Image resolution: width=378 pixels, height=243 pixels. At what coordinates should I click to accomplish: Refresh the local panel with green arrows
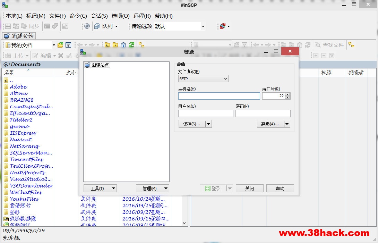point(132,45)
